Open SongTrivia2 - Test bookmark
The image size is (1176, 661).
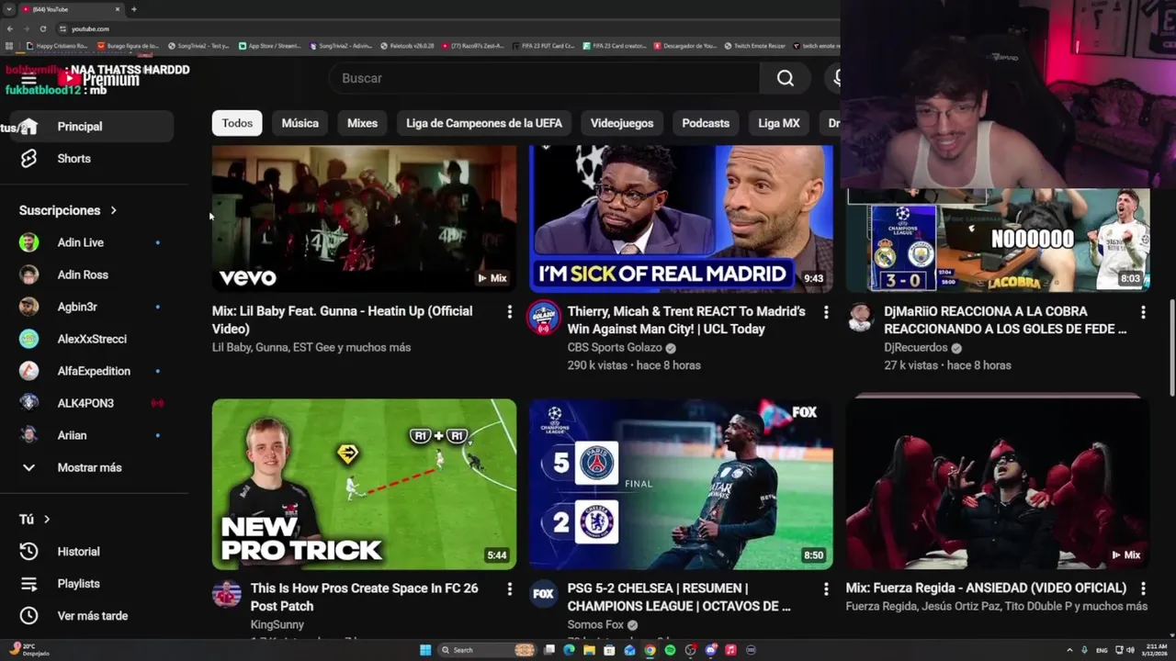tap(198, 45)
